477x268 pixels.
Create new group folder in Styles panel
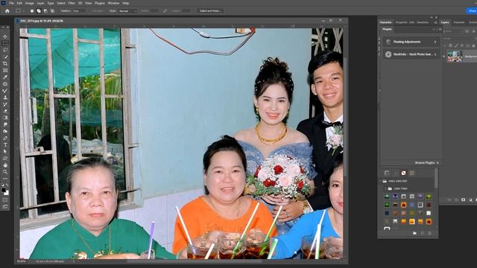414,233
